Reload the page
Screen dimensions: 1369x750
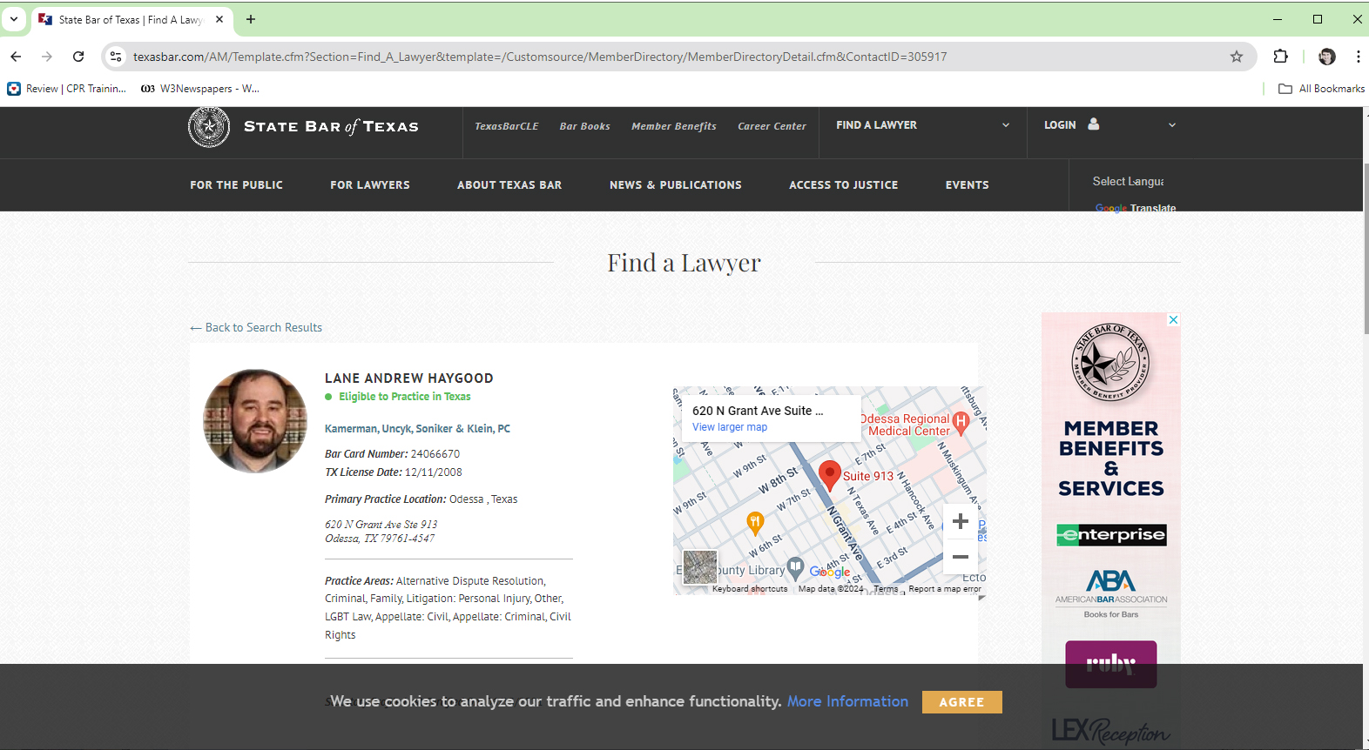click(x=78, y=57)
